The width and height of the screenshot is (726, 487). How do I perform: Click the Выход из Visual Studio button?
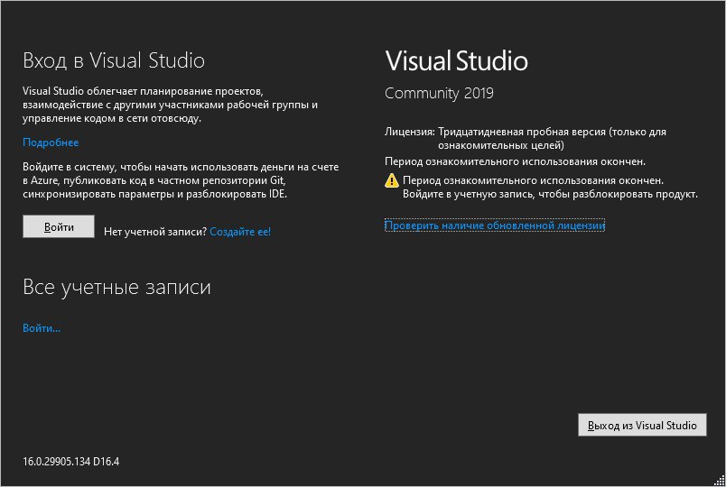(642, 425)
